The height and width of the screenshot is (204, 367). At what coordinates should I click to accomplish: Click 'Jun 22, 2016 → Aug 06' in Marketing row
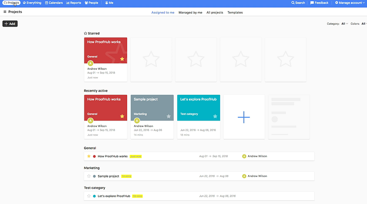pos(214,176)
